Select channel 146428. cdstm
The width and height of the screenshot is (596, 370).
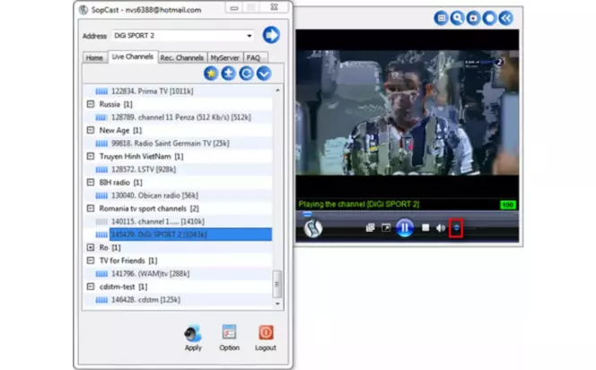(x=145, y=300)
